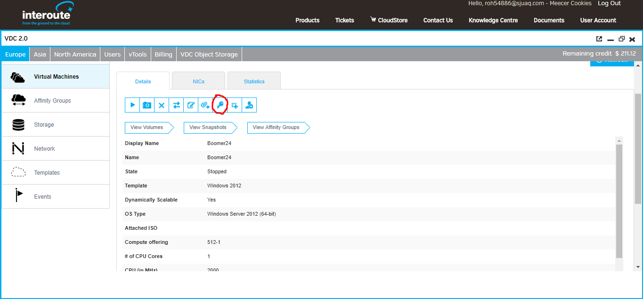The image size is (643, 299).
Task: Click the State value Stopped
Action: (x=217, y=171)
